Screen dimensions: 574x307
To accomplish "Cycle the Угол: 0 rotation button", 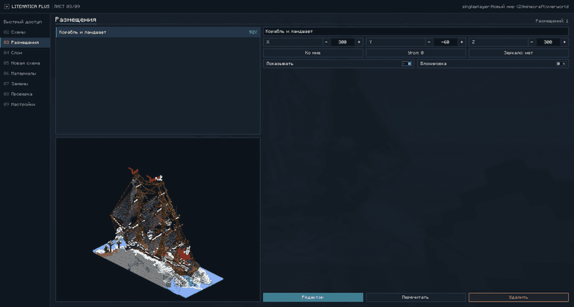I will pyautogui.click(x=416, y=53).
